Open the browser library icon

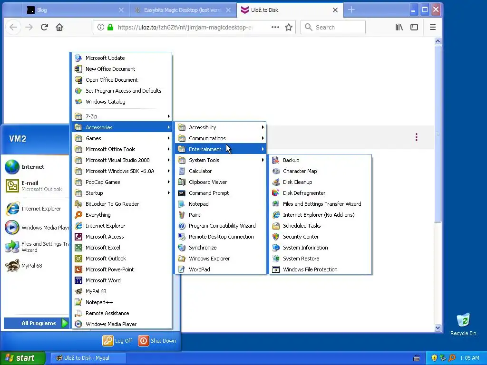(399, 27)
